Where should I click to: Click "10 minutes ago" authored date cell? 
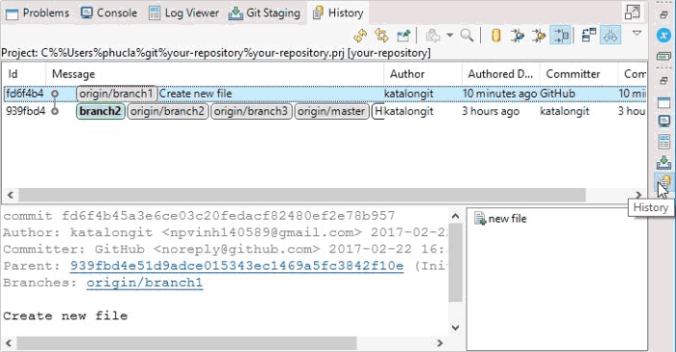point(499,94)
